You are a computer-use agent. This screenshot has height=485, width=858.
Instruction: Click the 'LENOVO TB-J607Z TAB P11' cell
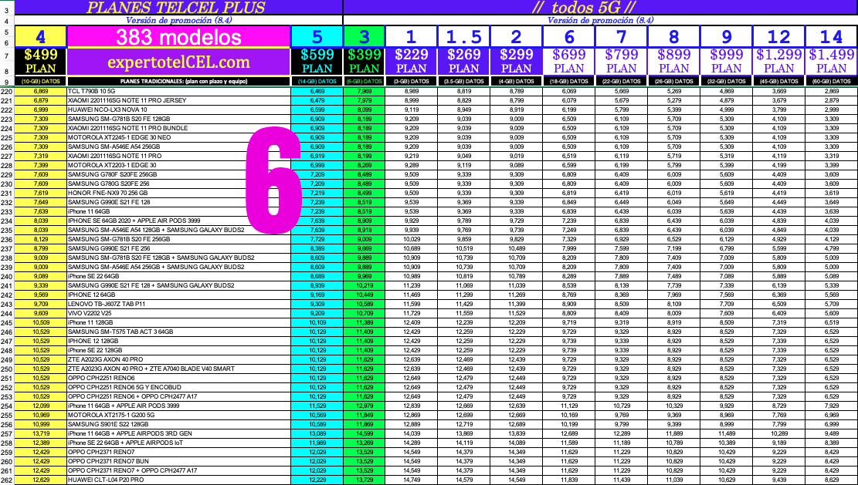[178, 305]
